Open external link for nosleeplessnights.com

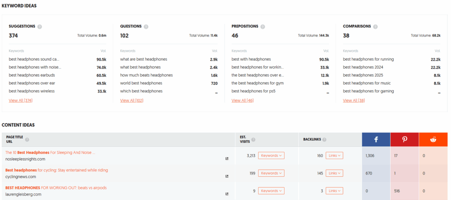tap(227, 158)
